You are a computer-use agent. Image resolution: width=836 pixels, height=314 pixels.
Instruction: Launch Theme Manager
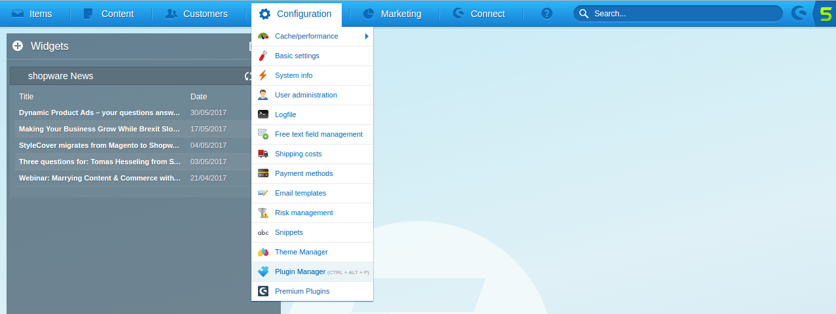point(312,252)
